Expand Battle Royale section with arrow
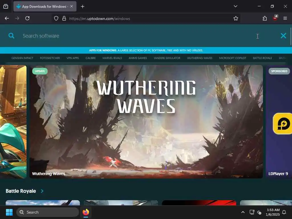The height and width of the screenshot is (219, 292). [x=42, y=191]
